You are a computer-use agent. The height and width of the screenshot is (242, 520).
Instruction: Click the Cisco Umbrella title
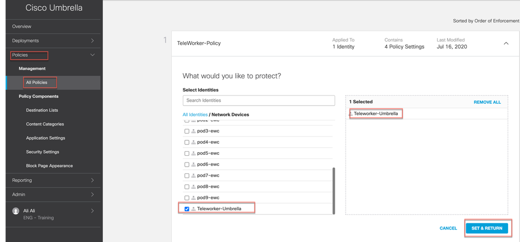(x=54, y=8)
